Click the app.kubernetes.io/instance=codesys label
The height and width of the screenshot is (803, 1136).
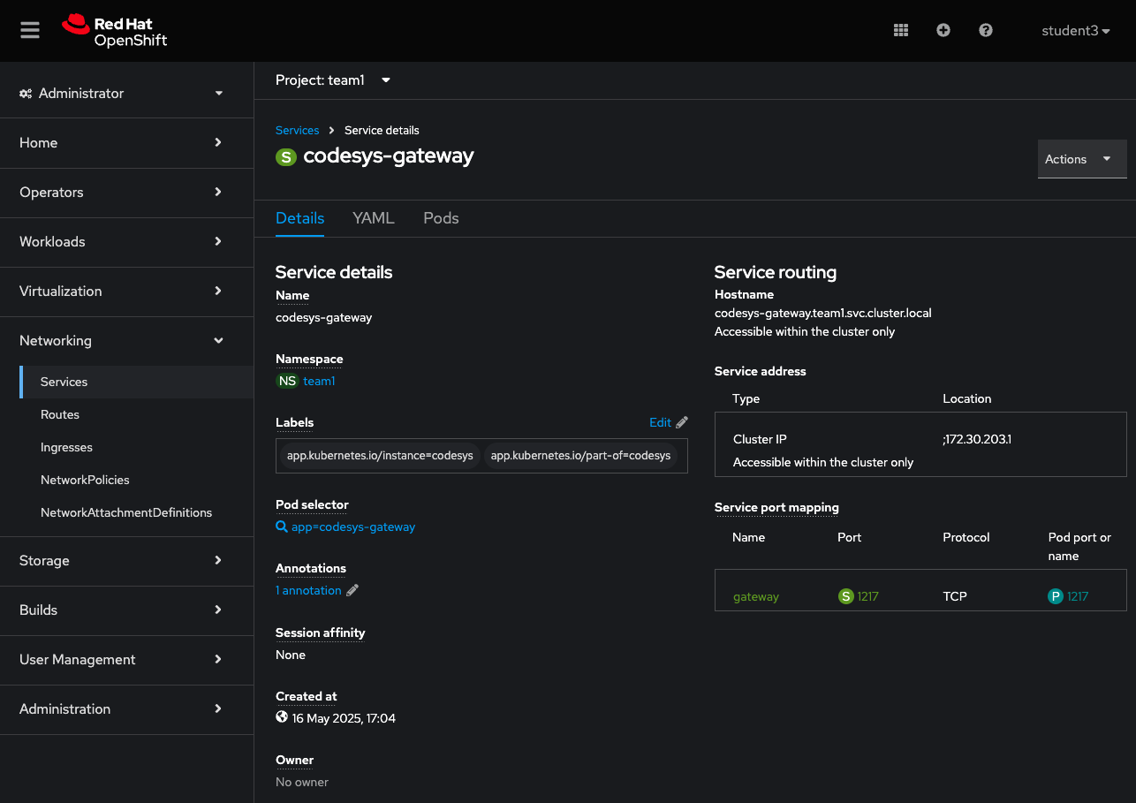[380, 456]
